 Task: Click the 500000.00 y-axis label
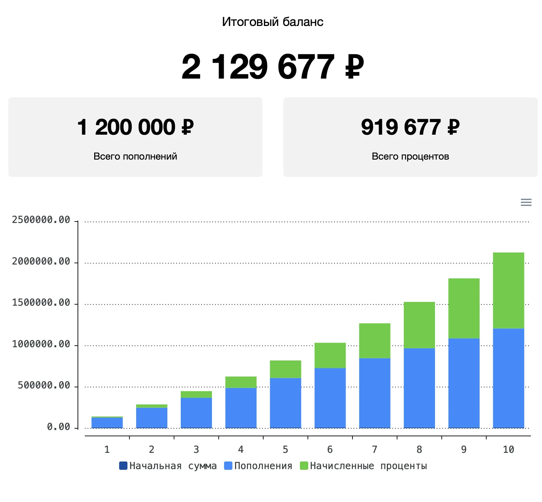tap(44, 386)
